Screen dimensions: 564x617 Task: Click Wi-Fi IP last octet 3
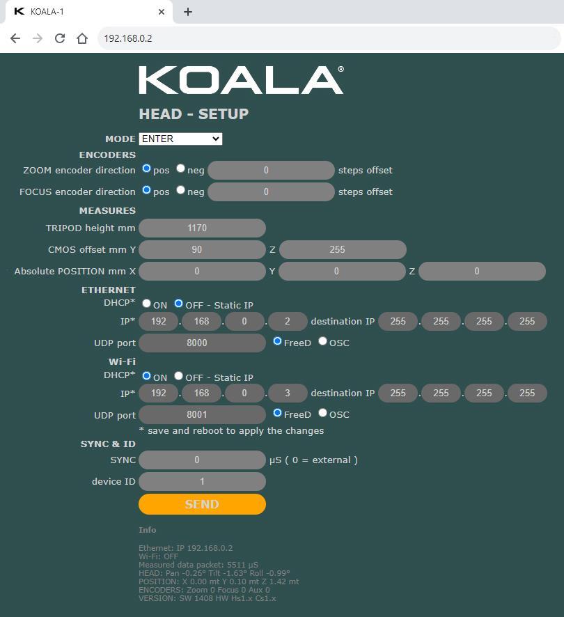tap(288, 393)
